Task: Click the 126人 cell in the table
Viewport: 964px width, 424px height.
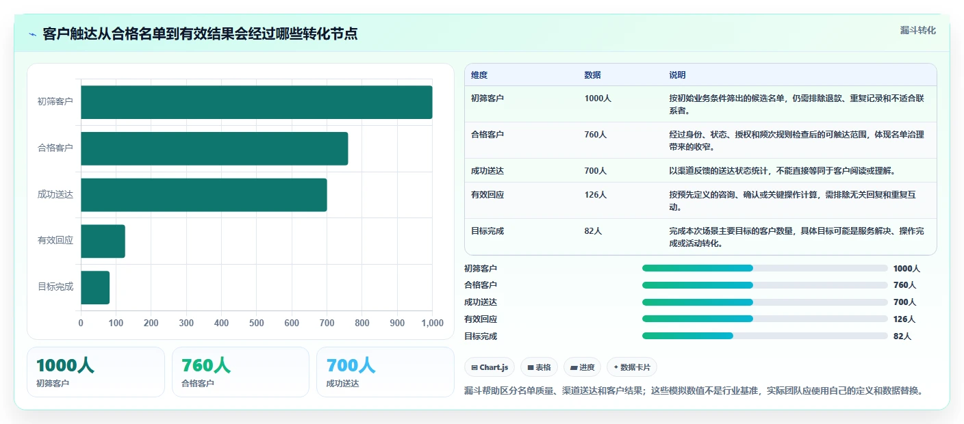Action: 596,195
